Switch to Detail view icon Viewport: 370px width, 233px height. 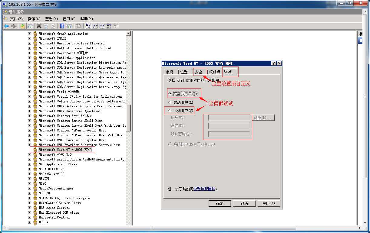(x=109, y=26)
